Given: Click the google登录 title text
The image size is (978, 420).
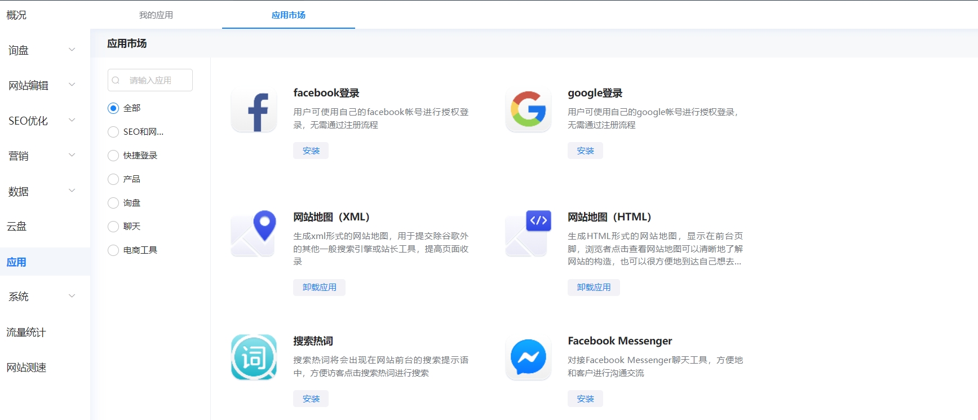Looking at the screenshot, I should tap(595, 93).
